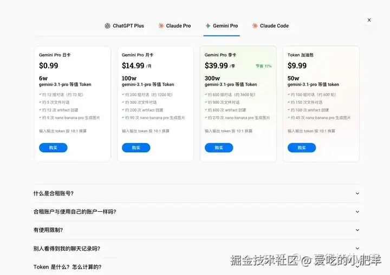Click the 有使用限制? chevron arrow
This screenshot has width=390, height=275.
[357, 230]
